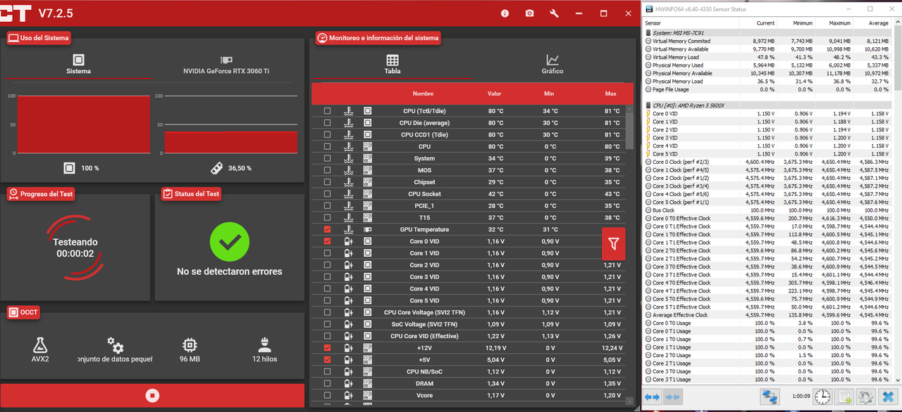Sort by the Valor column header
Screen dimensions: 902x412
tap(495, 94)
